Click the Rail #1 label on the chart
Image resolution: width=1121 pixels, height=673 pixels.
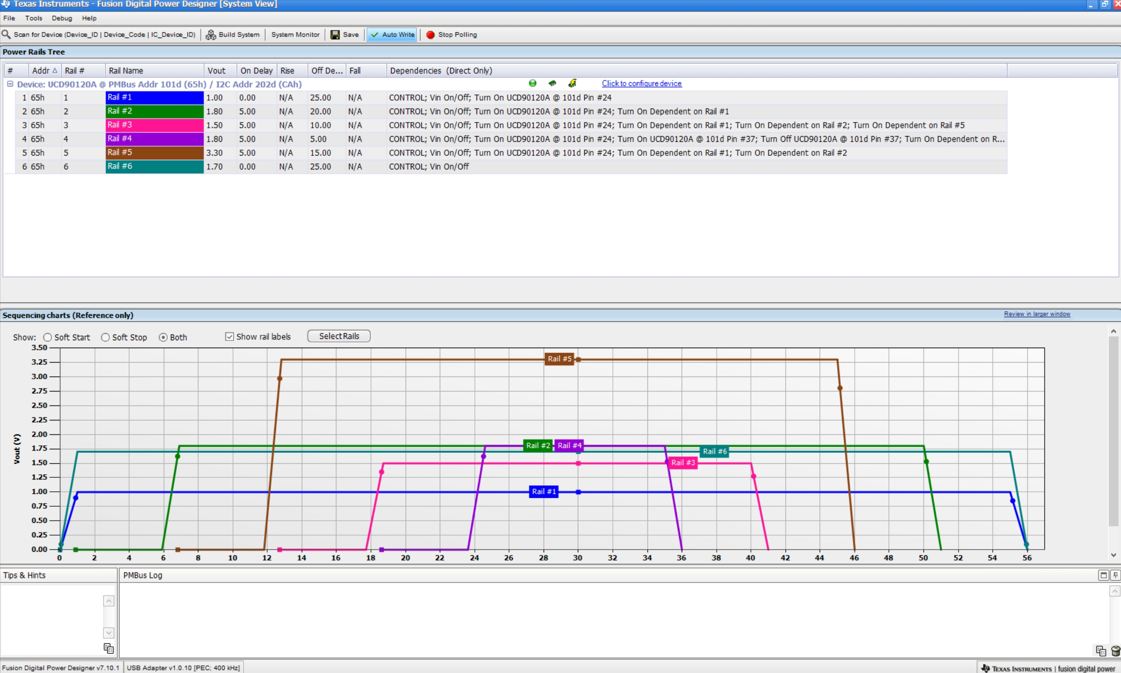pyautogui.click(x=544, y=492)
